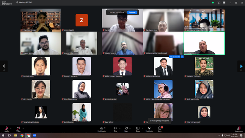Viewport: 245px width, 138px height.
Task: Open the More menu
Action: point(160,129)
